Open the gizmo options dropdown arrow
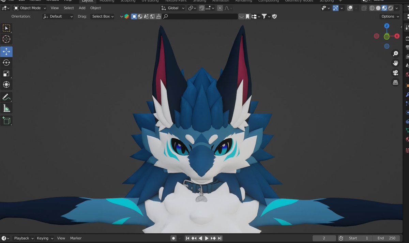The width and height of the screenshot is (409, 243). (x=342, y=8)
